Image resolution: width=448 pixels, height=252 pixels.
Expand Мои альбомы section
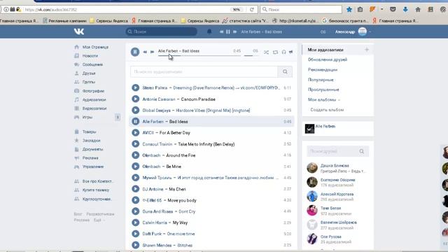tap(323, 99)
